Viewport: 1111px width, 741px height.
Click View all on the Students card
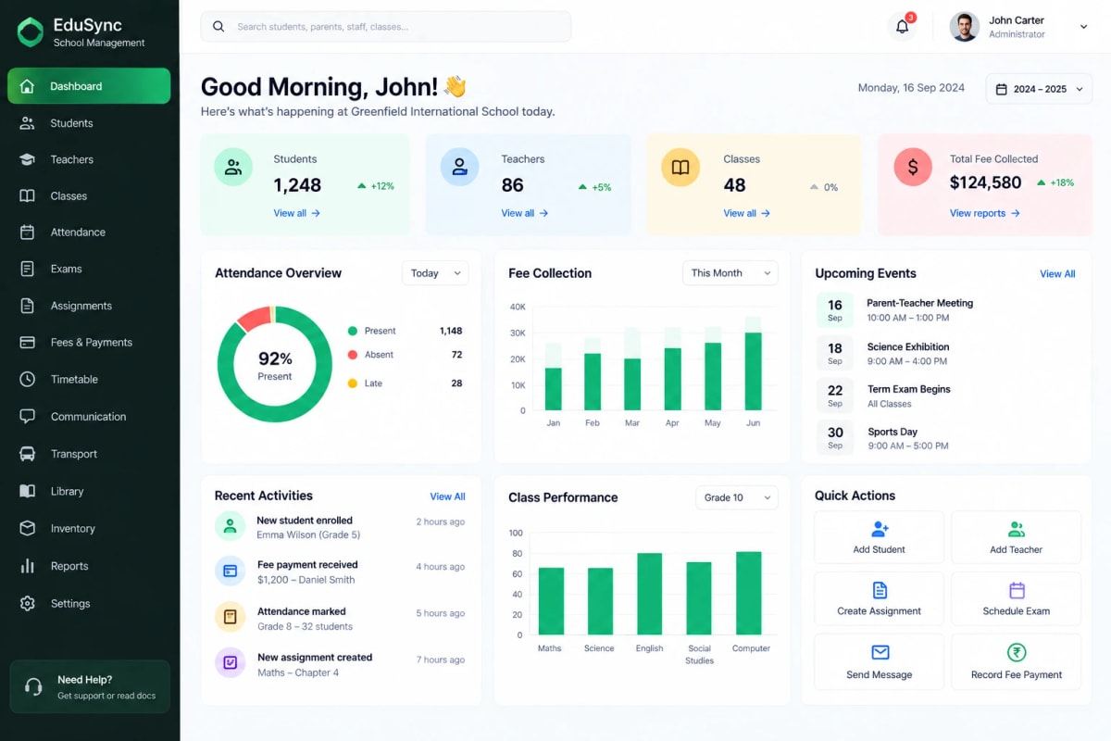click(x=297, y=213)
